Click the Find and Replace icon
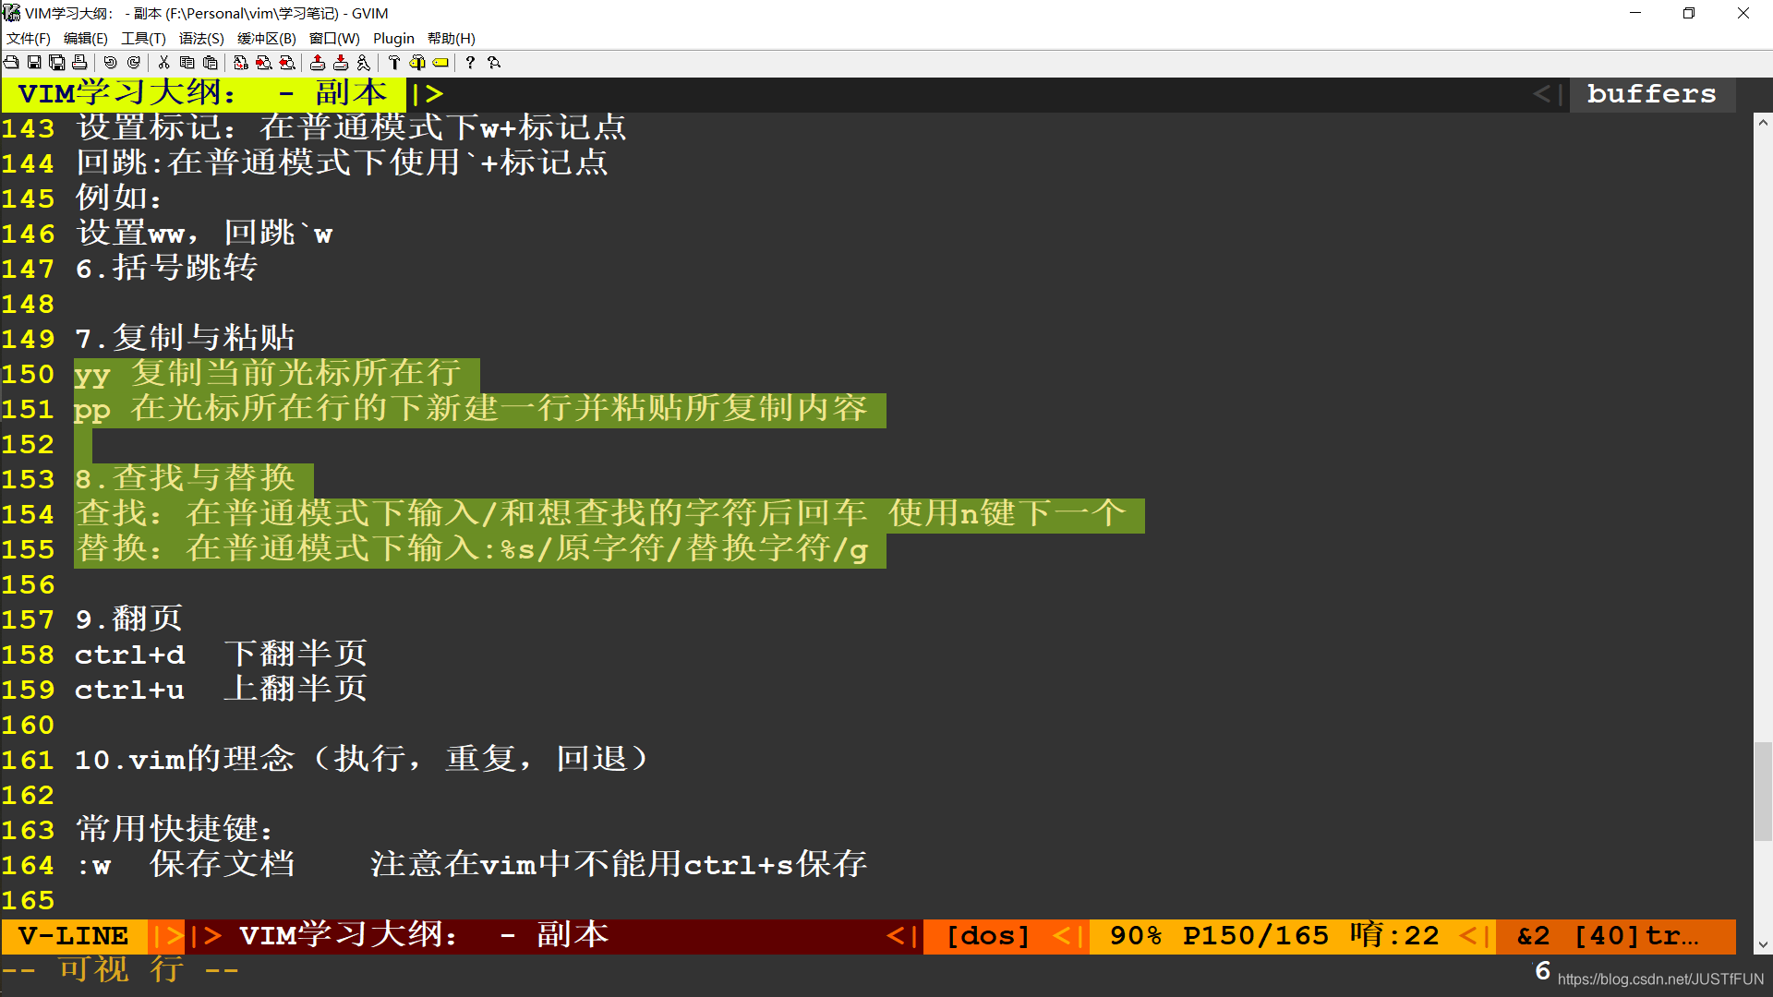The image size is (1773, 997). (x=240, y=63)
